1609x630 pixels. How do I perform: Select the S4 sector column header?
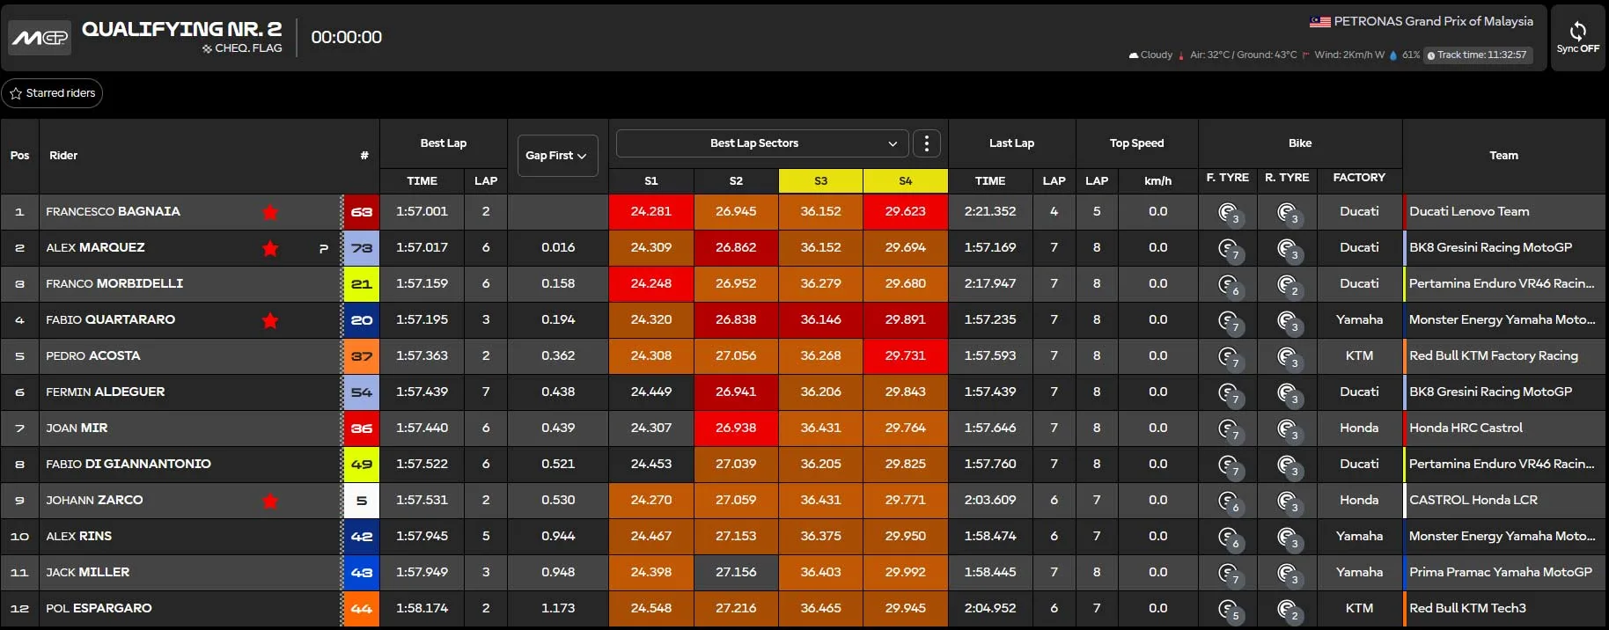click(x=905, y=180)
